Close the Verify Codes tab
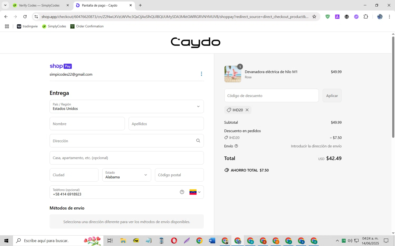 (68, 5)
